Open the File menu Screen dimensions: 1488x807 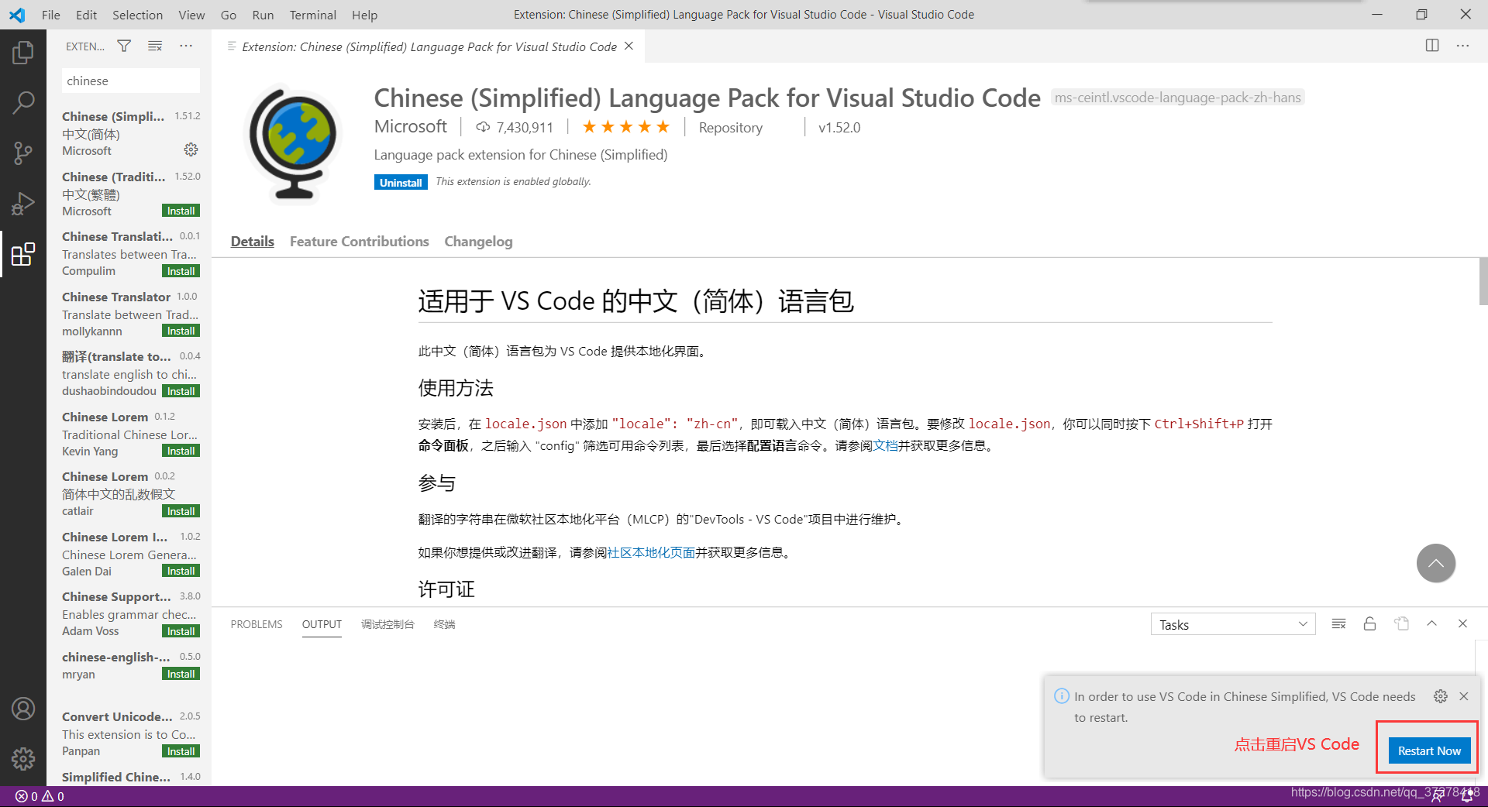(x=51, y=15)
